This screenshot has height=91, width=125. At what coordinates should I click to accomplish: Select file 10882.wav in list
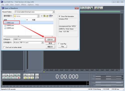click(28, 23)
